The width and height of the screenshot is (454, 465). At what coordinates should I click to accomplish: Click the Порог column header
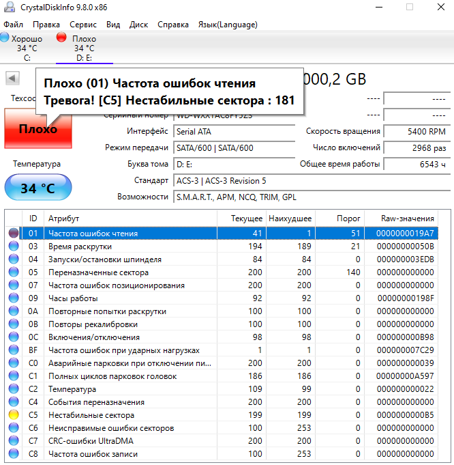click(x=339, y=219)
